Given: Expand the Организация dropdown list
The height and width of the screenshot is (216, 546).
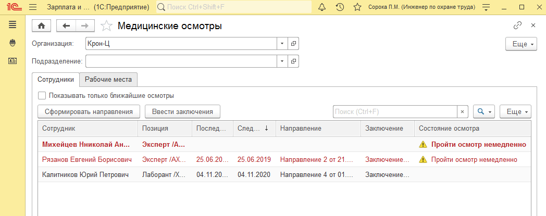Looking at the screenshot, I should 282,44.
